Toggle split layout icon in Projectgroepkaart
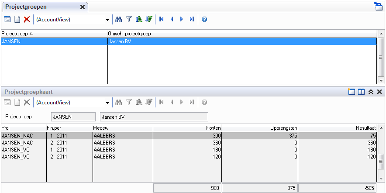Image resolution: width=386 pixels, height=193 pixels. [x=361, y=92]
